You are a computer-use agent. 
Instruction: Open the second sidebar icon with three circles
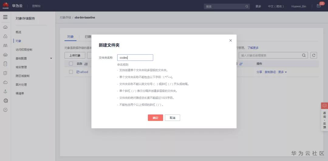coord(5,36)
